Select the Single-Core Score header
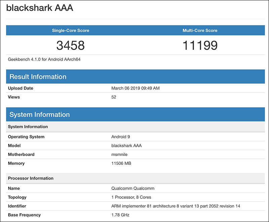Image resolution: width=269 pixels, height=222 pixels. [x=71, y=30]
